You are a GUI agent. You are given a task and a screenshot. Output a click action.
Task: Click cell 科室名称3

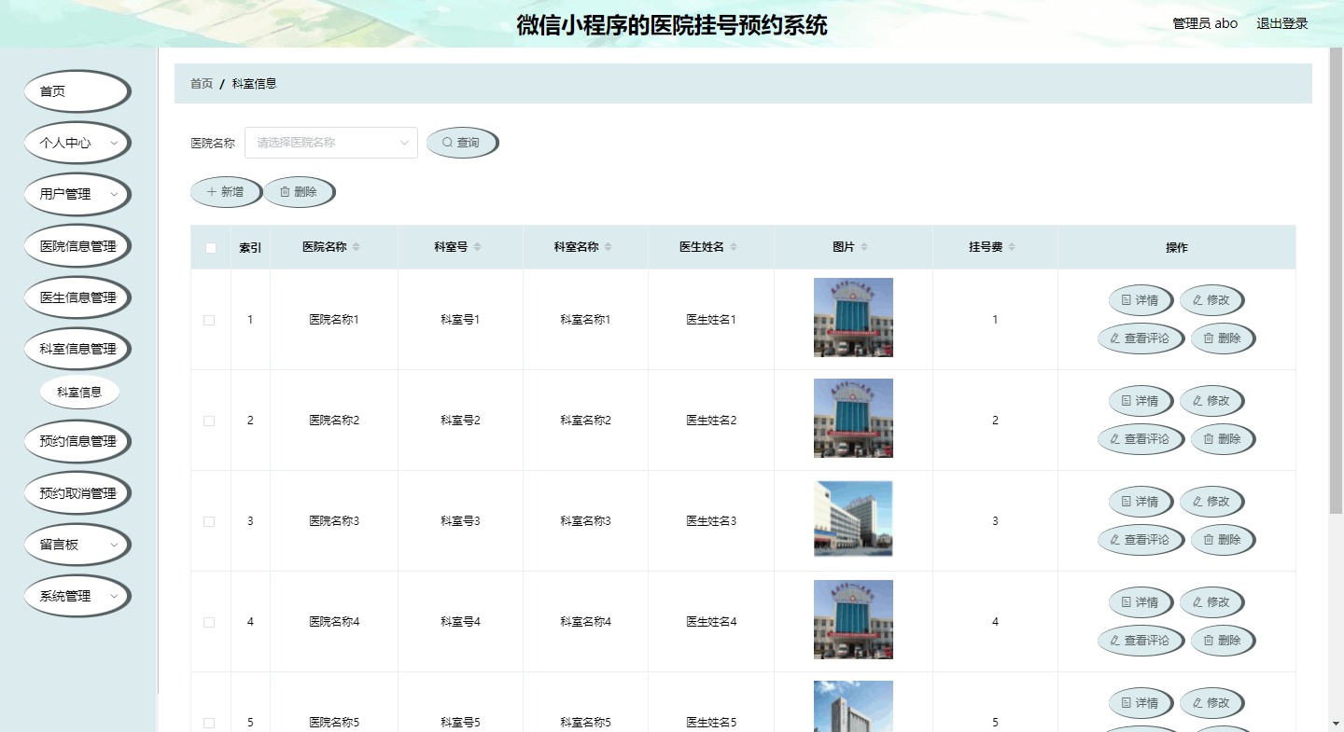[x=585, y=521]
